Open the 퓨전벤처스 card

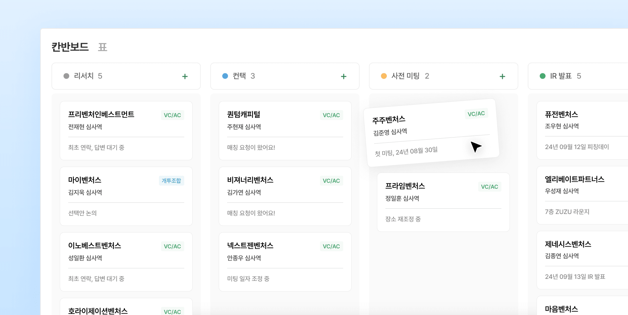(582, 130)
